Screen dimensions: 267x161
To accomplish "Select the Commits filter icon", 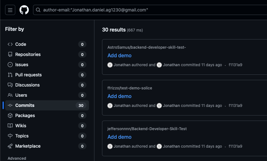I will click(x=10, y=105).
